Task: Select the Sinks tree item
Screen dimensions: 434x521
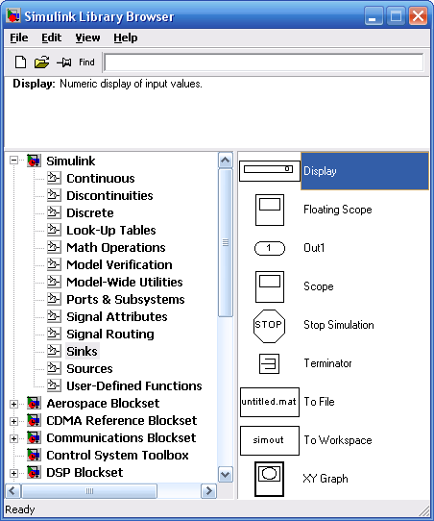Action: (x=82, y=351)
